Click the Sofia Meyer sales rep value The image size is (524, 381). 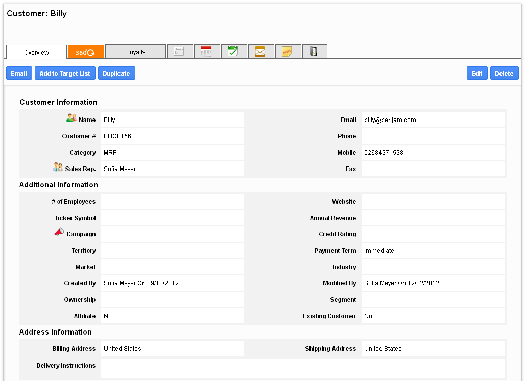[x=120, y=169]
